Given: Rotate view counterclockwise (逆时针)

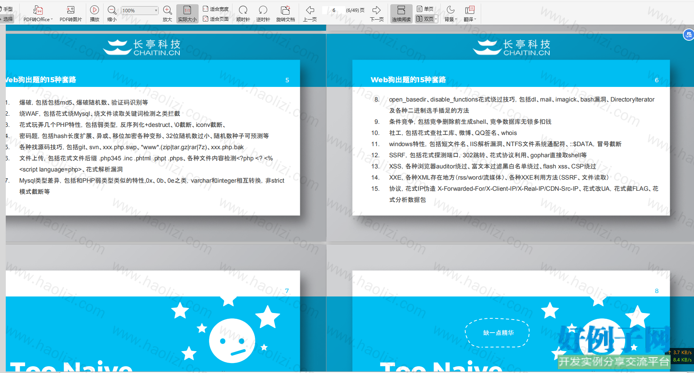Looking at the screenshot, I should [x=263, y=14].
